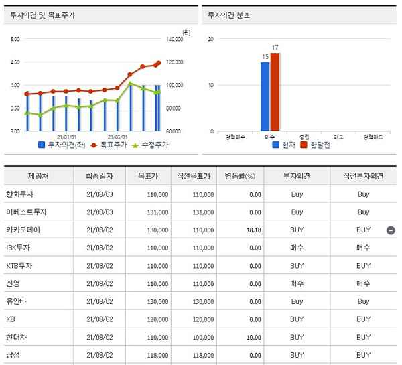Click the 목표가 column header
The height and width of the screenshot is (365, 402).
148,176
